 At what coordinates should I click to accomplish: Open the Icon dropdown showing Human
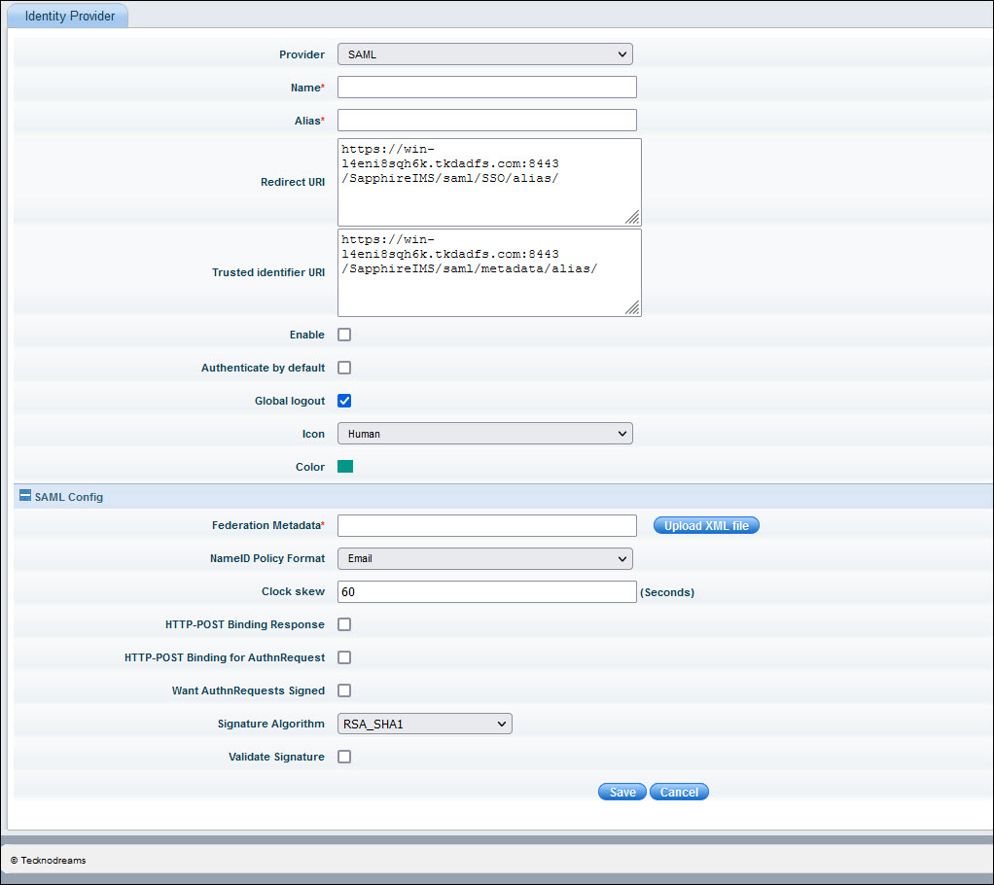484,434
